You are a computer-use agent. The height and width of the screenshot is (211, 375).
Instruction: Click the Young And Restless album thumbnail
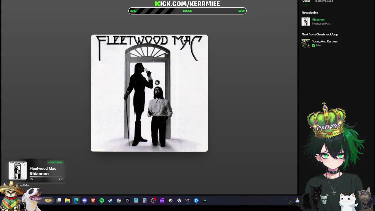pyautogui.click(x=306, y=43)
